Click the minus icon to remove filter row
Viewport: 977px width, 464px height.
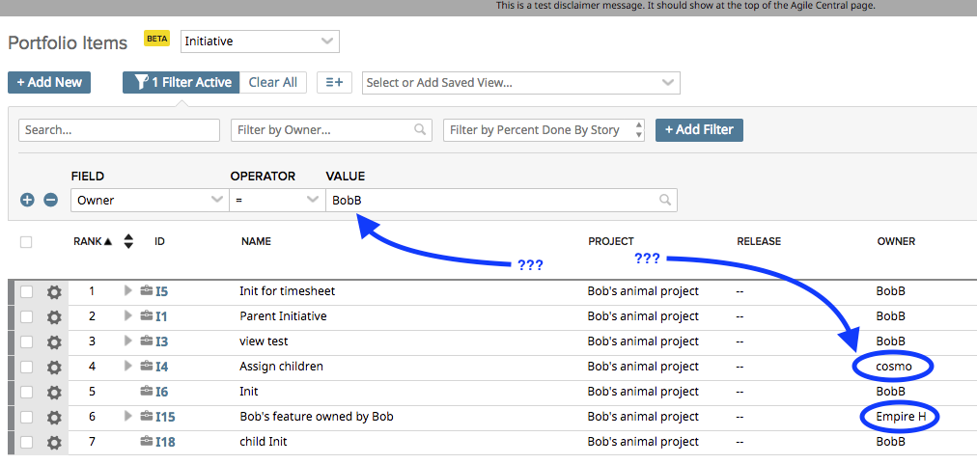(x=50, y=200)
